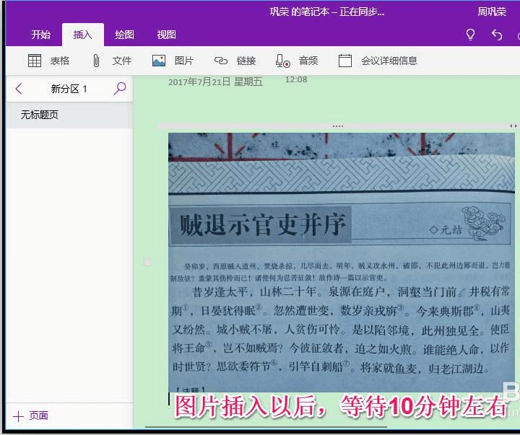
Task: Insert a hyperlink with the chain icon
Action: pos(221,61)
